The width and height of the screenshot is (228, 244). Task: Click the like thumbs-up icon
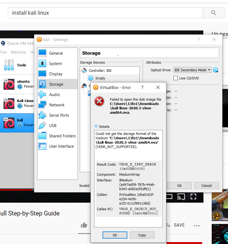[84, 225]
